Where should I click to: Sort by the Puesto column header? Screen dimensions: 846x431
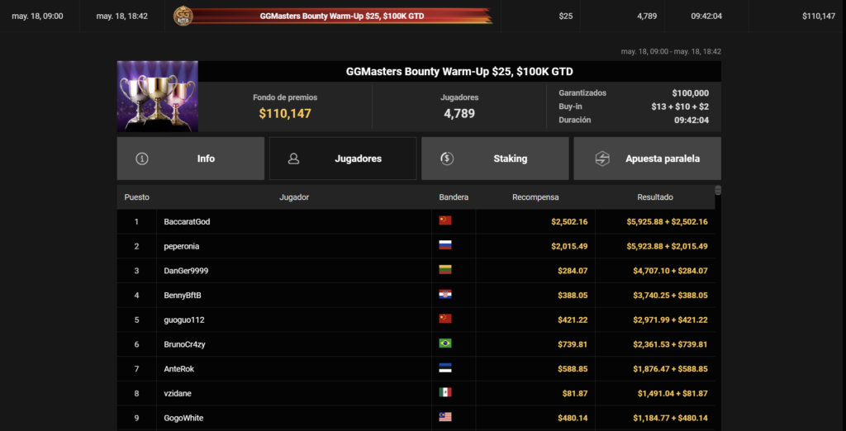tap(136, 197)
